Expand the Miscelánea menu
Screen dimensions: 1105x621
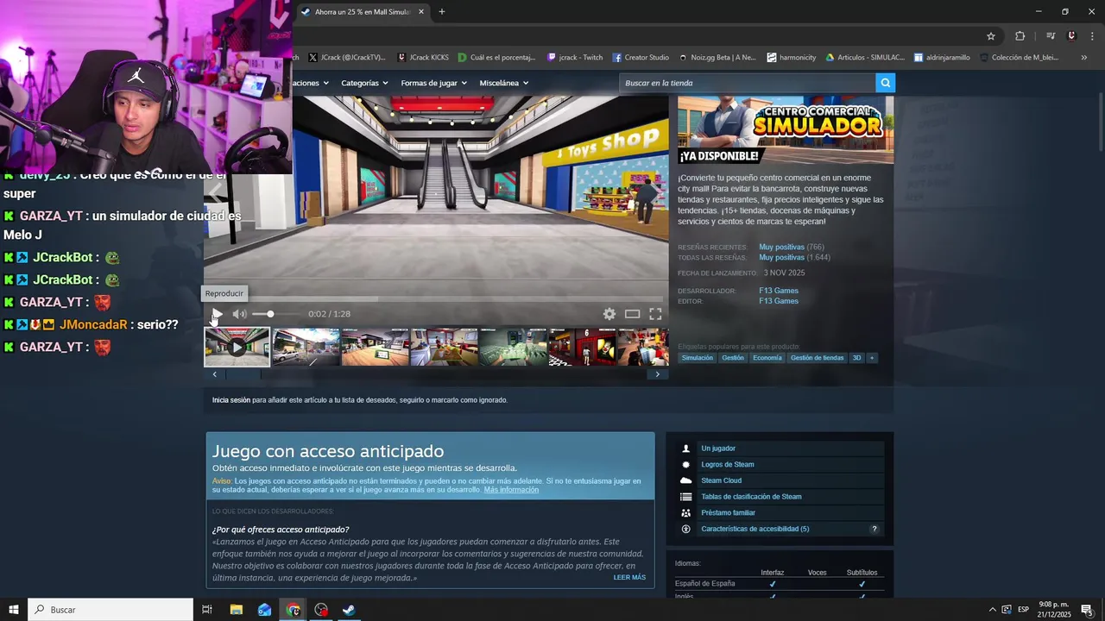(503, 83)
